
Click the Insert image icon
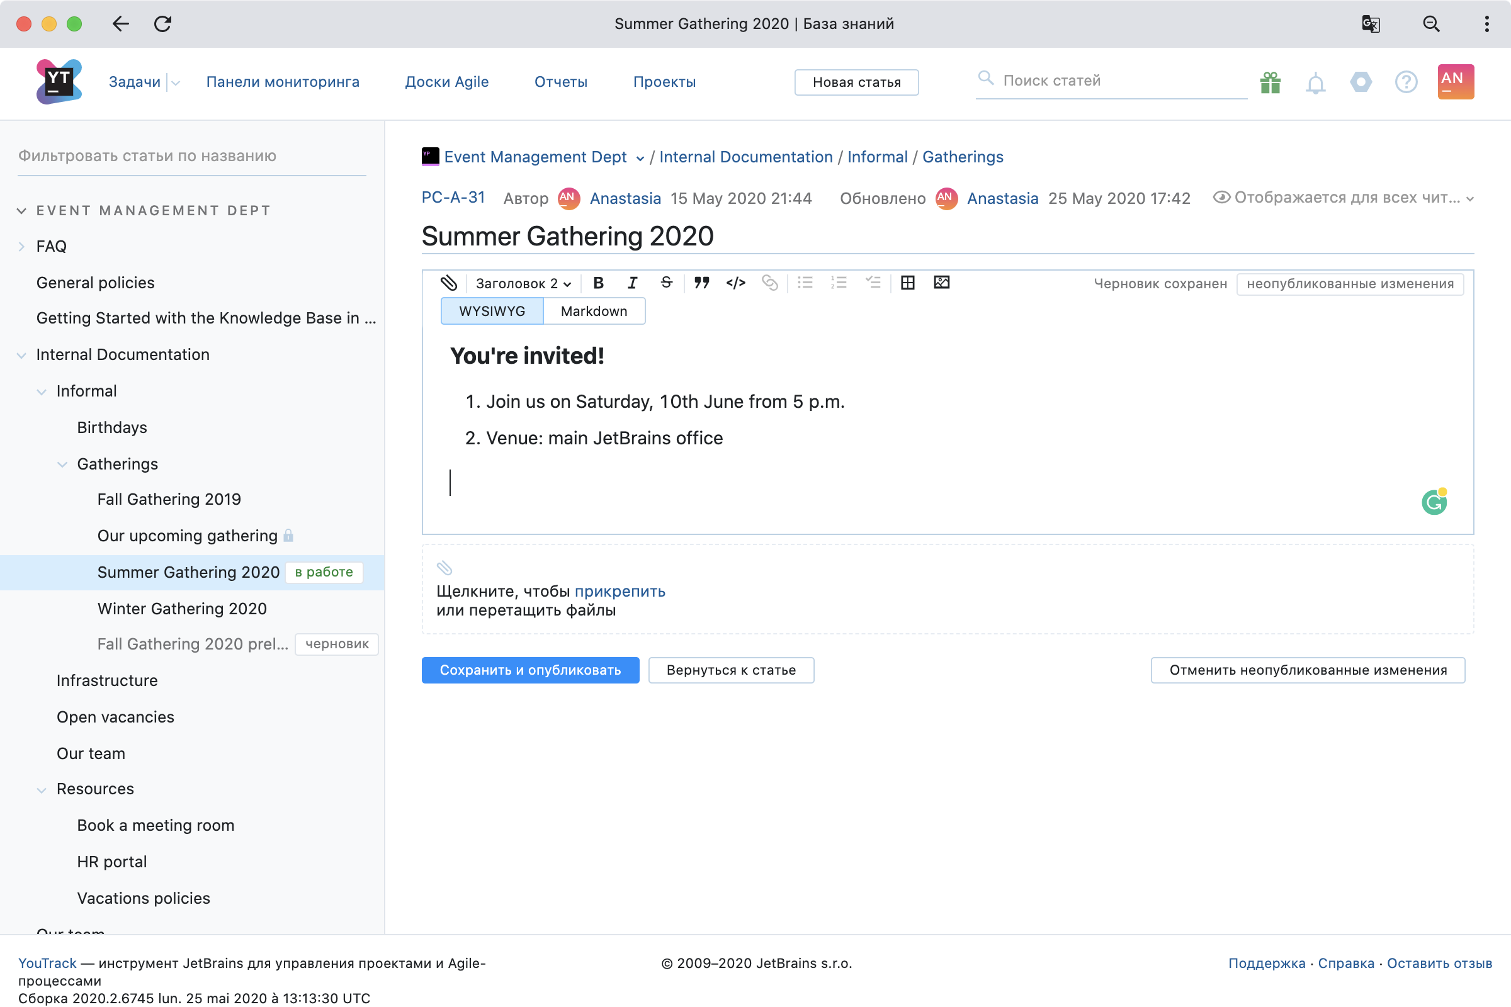tap(943, 282)
